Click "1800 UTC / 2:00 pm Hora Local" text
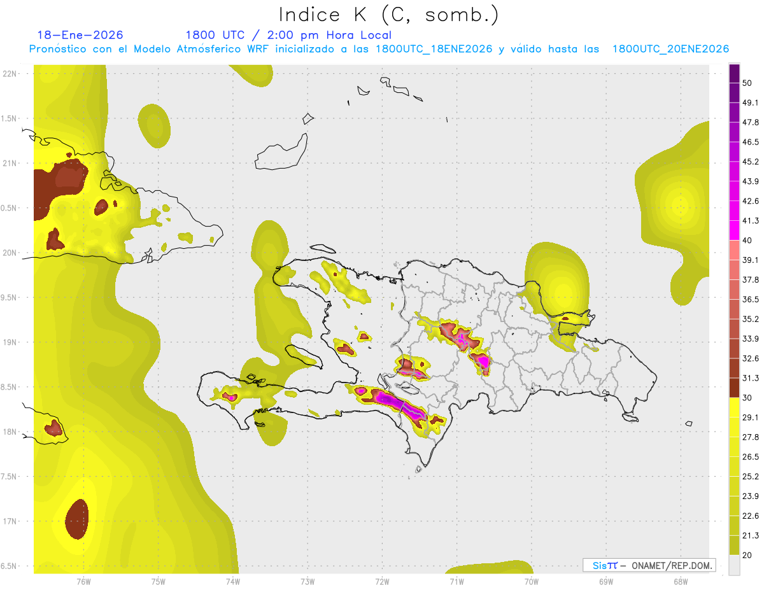Screen dimensions: 764x590 [x=288, y=35]
